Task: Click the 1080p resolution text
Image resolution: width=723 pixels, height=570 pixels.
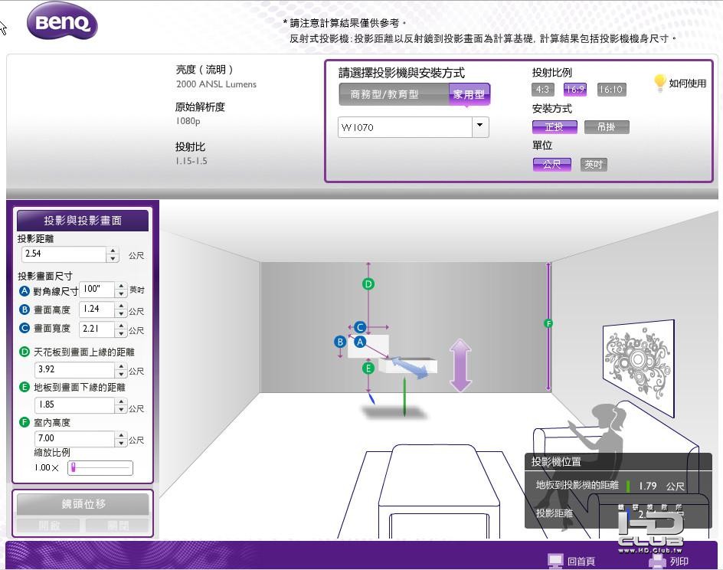Action: tap(188, 121)
